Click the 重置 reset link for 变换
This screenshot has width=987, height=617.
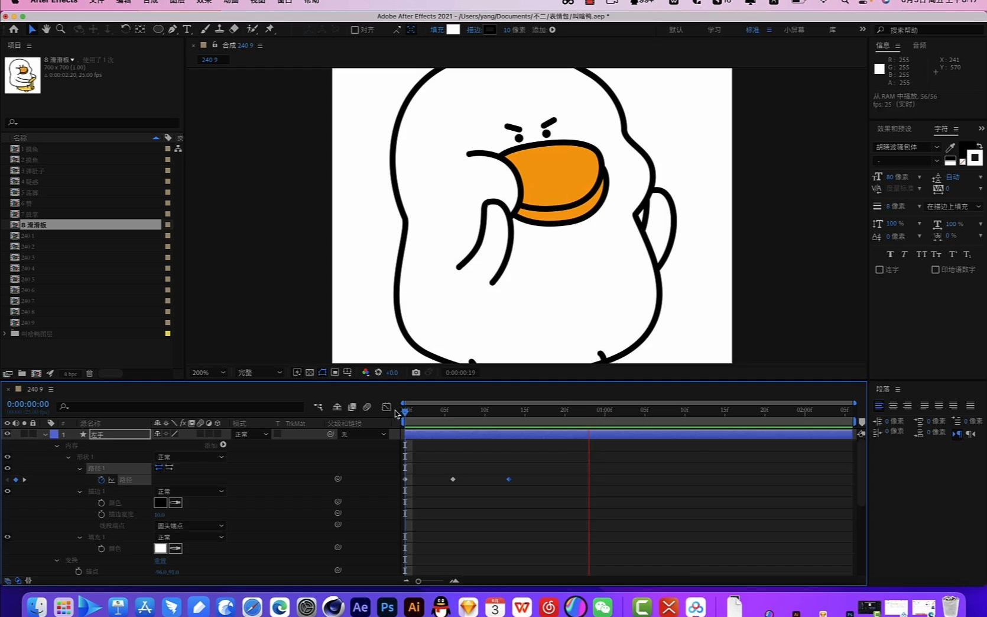point(160,561)
